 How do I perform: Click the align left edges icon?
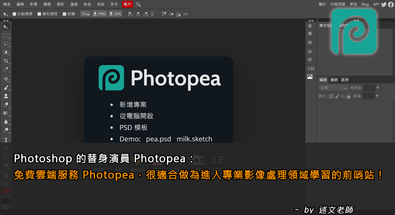[x=131, y=14]
